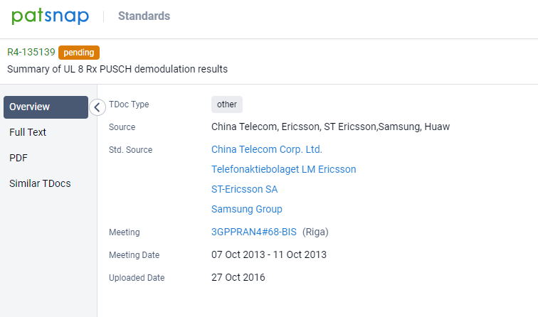The width and height of the screenshot is (538, 317).
Task: Click the R4-135139 document number
Action: click(x=31, y=52)
